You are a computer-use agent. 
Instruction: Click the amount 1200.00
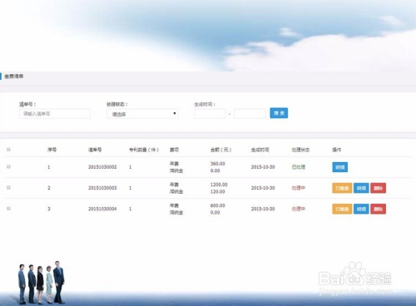[219, 185]
